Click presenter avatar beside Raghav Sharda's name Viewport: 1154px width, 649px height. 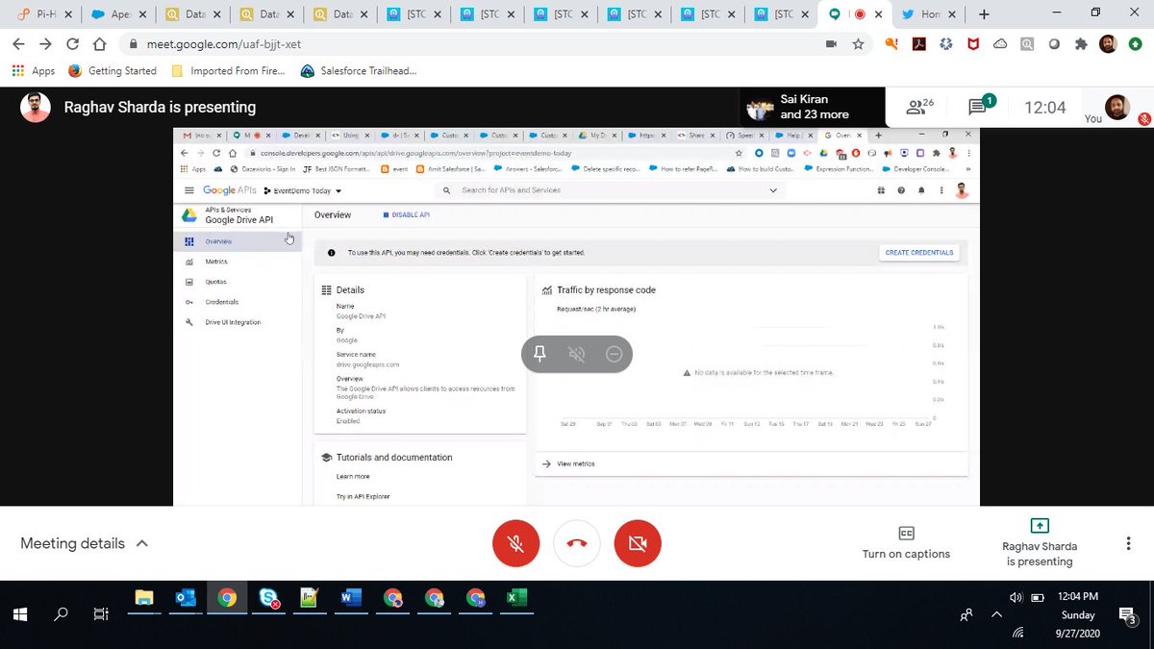click(x=36, y=107)
